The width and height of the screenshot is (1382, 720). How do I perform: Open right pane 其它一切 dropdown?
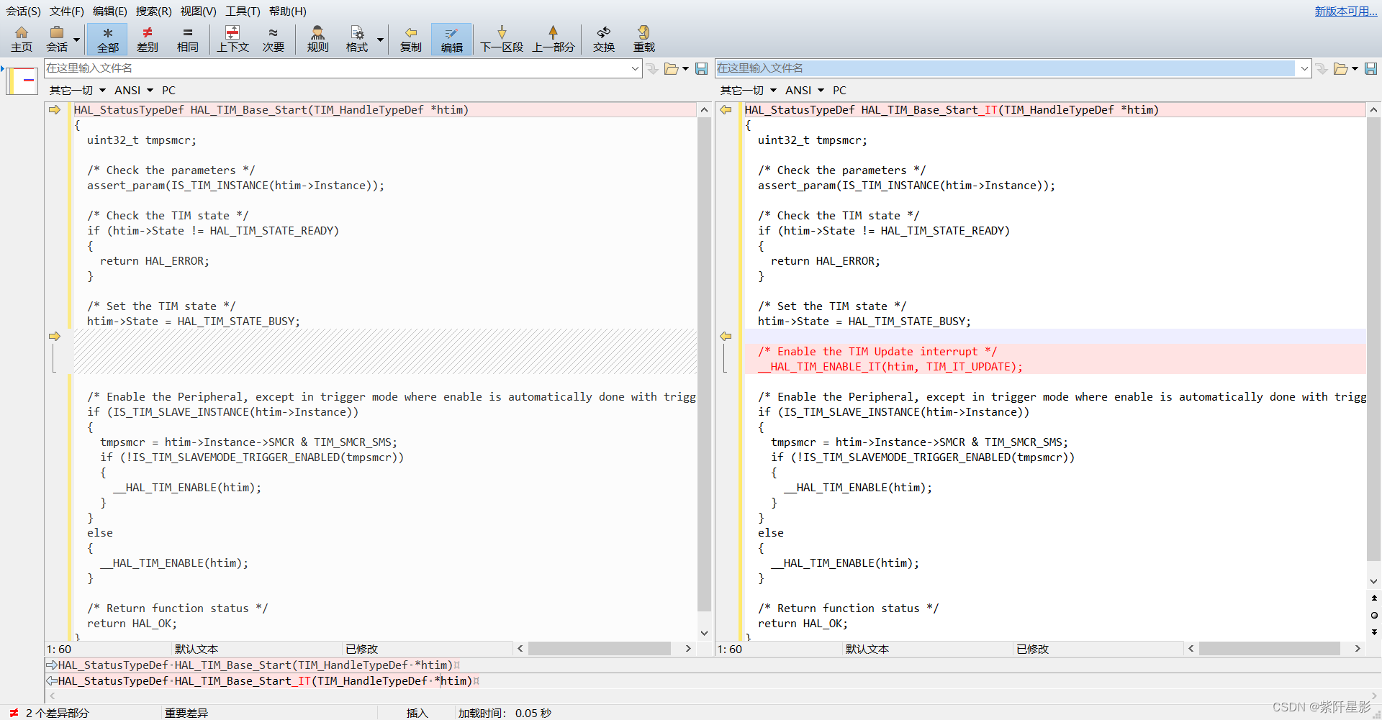tap(748, 90)
